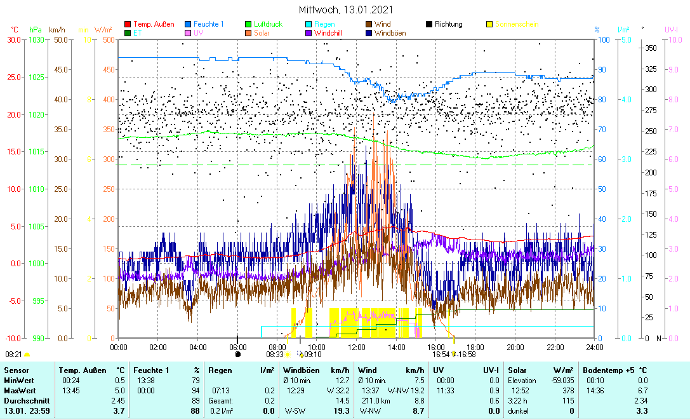Click the Sensor column header in table
Screen dimensions: 690x420
coord(15,370)
